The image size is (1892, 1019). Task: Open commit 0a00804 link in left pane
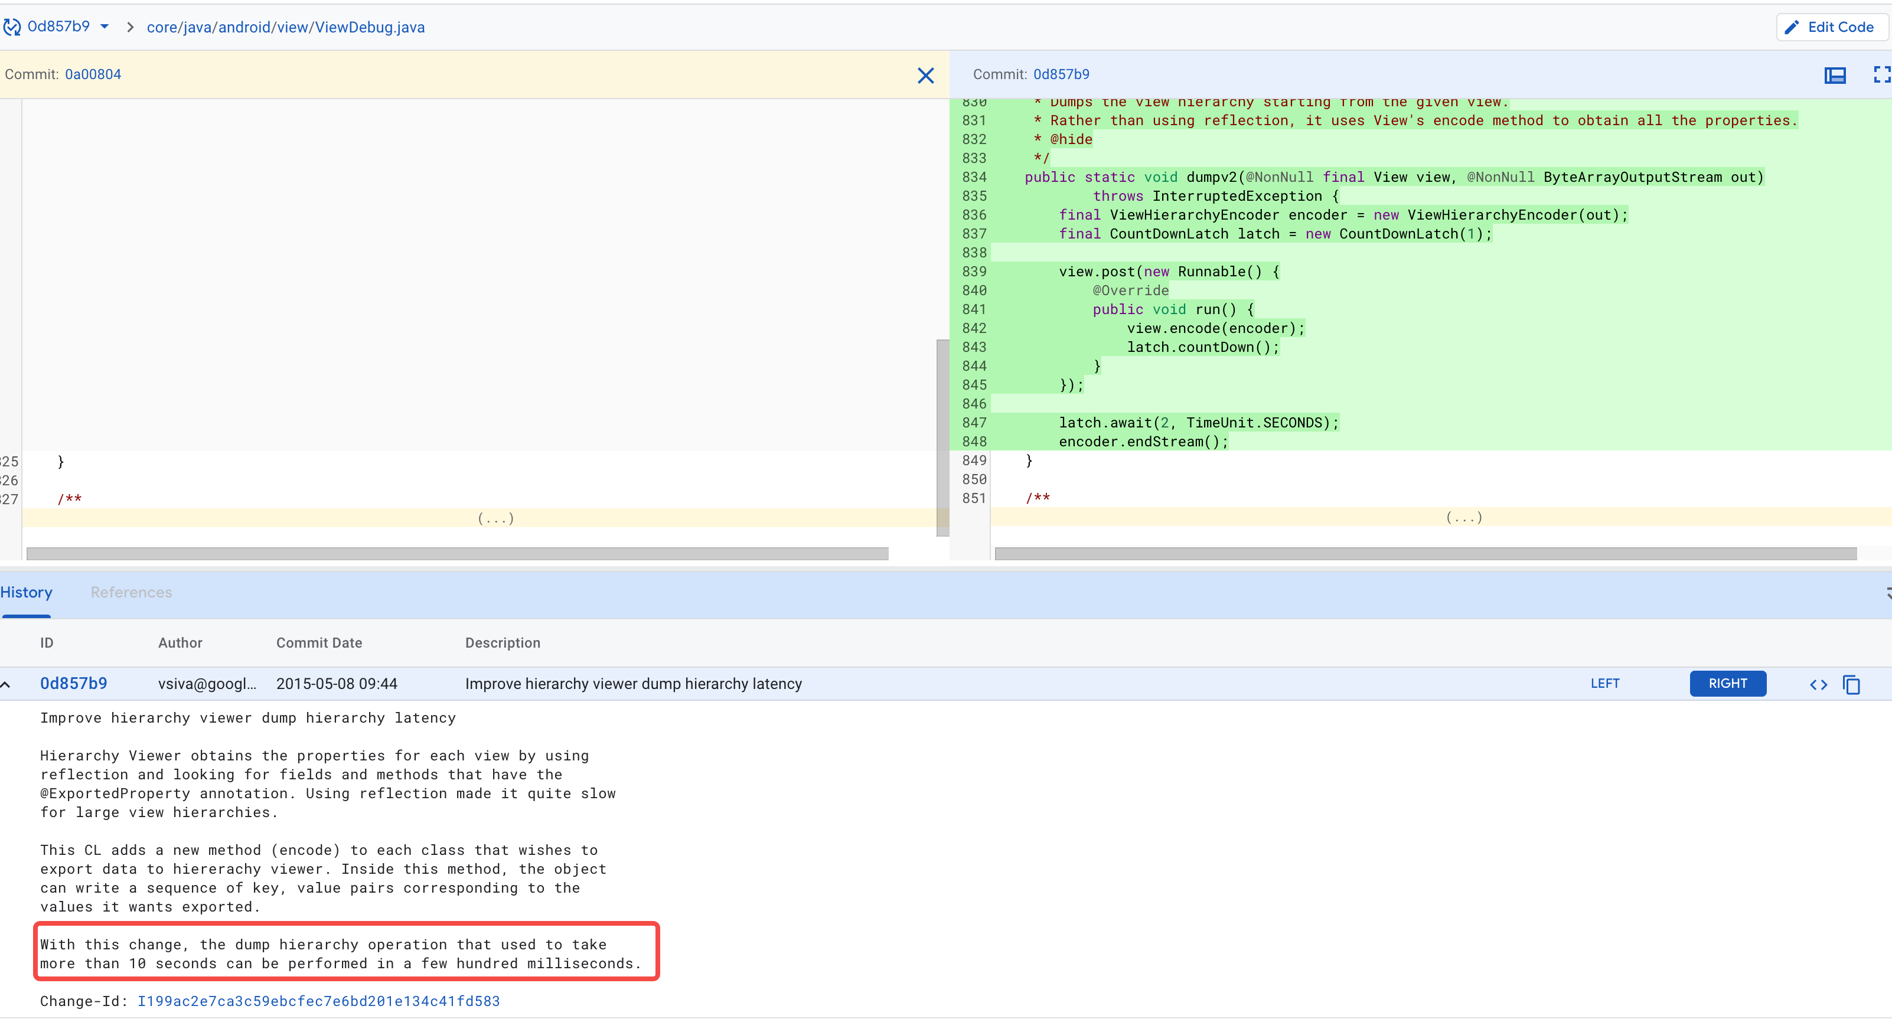click(x=93, y=74)
